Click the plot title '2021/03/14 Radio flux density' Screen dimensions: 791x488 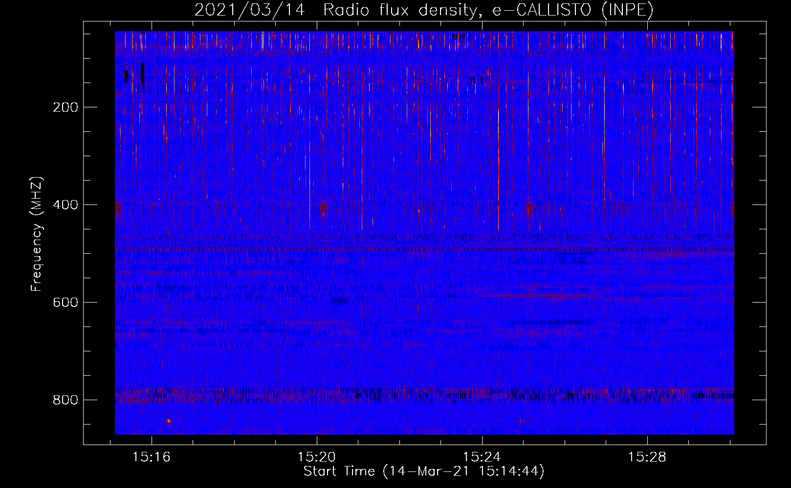[424, 10]
